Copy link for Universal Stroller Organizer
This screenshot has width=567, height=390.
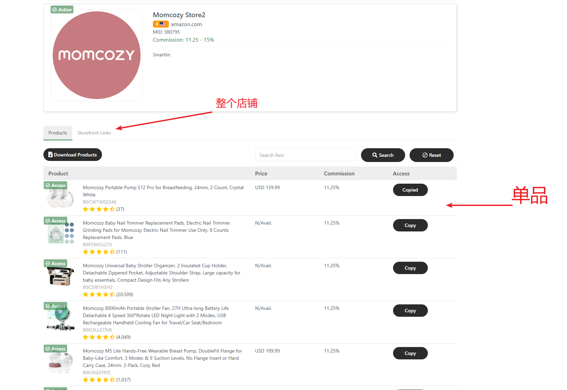[x=410, y=268]
